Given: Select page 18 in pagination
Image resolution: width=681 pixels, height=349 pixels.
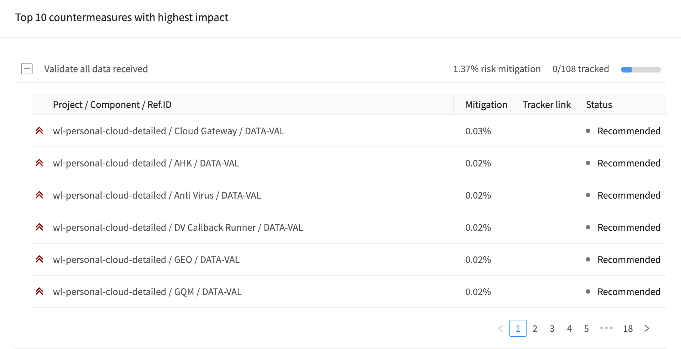Looking at the screenshot, I should click(628, 328).
